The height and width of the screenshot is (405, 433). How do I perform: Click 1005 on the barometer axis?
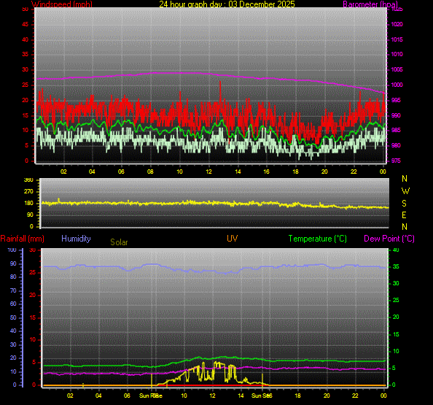tap(397, 69)
